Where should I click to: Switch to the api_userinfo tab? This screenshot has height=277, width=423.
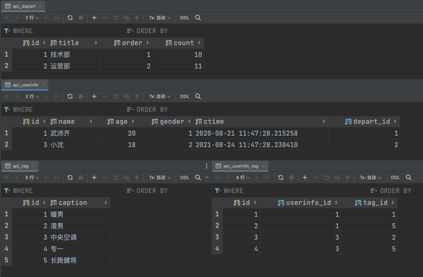click(x=25, y=85)
